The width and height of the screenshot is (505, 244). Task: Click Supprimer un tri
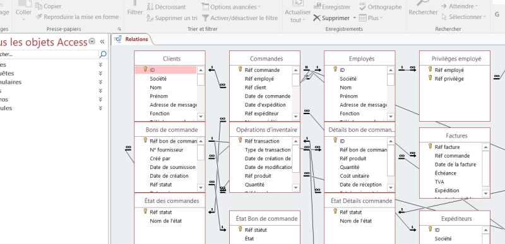(172, 18)
